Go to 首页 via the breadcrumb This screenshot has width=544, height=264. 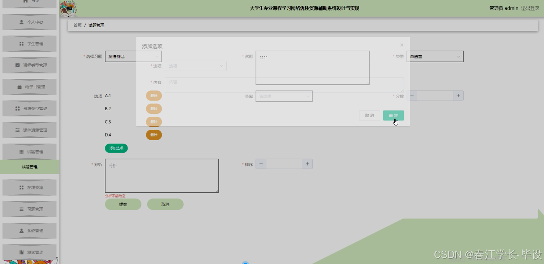pos(78,25)
